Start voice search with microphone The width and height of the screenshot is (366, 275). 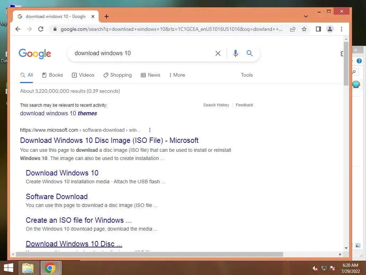point(236,53)
